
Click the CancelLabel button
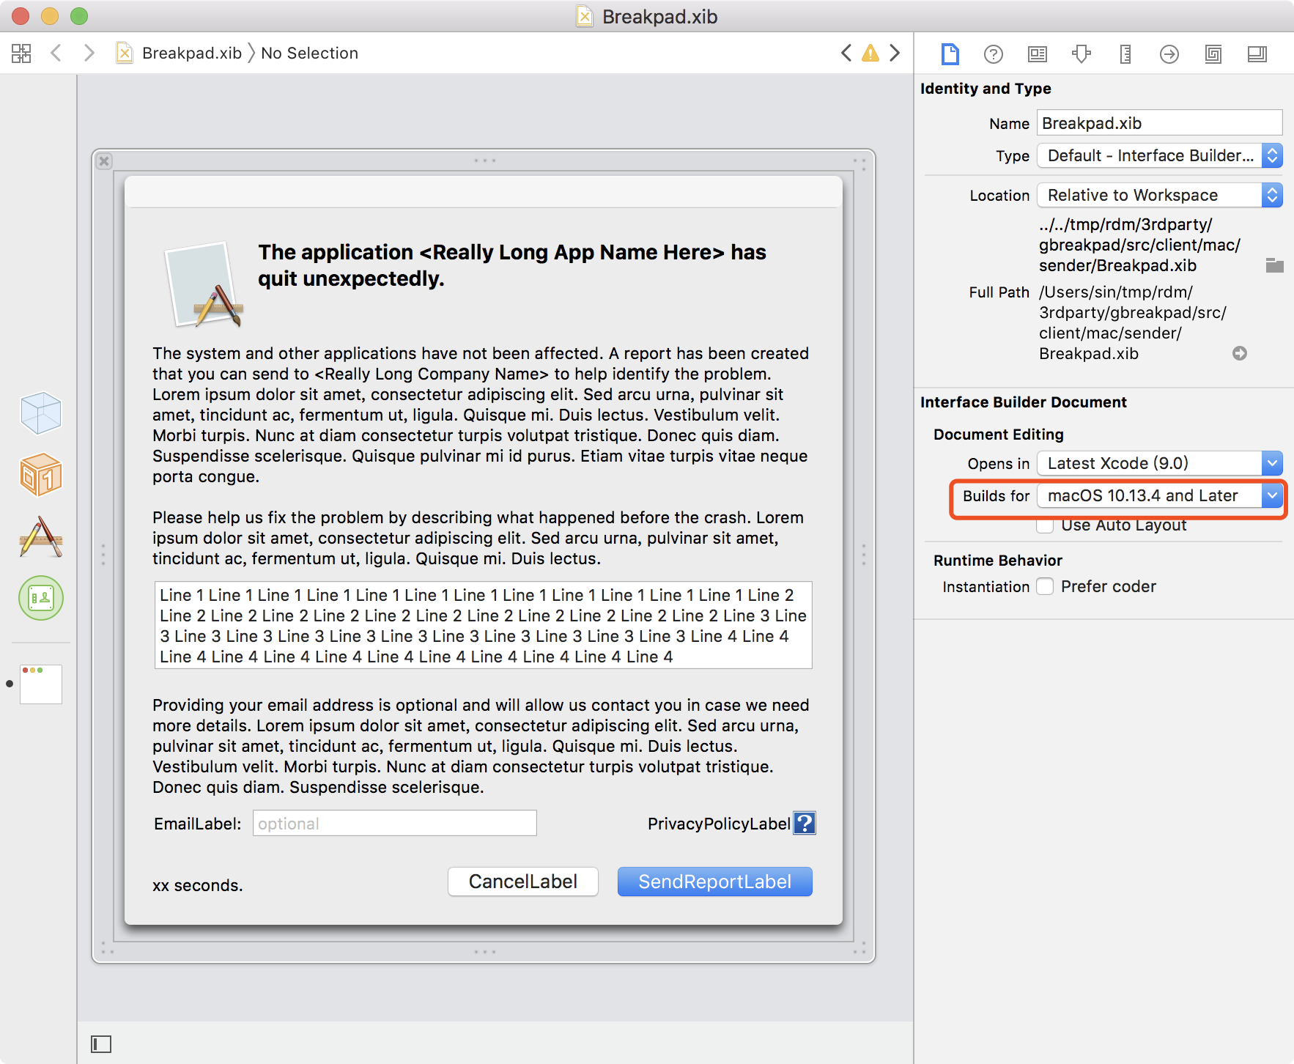523,882
